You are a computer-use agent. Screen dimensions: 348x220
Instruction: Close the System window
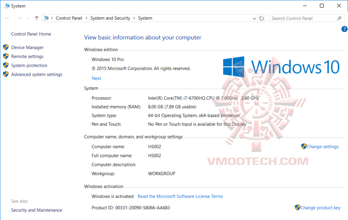(x=339, y=6)
